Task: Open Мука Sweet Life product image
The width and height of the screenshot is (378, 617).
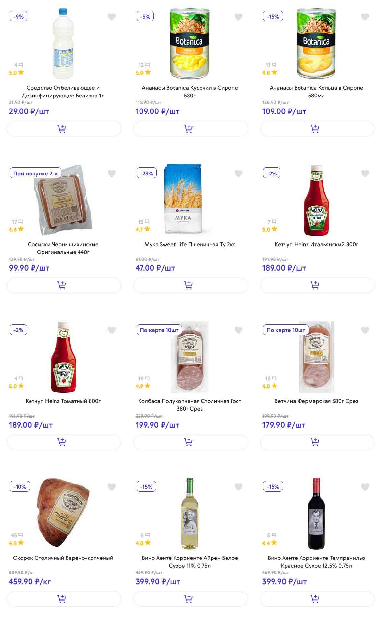Action: (x=183, y=199)
